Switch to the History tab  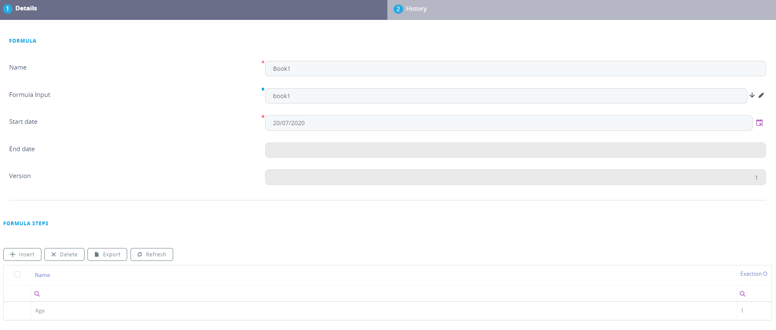(x=416, y=9)
